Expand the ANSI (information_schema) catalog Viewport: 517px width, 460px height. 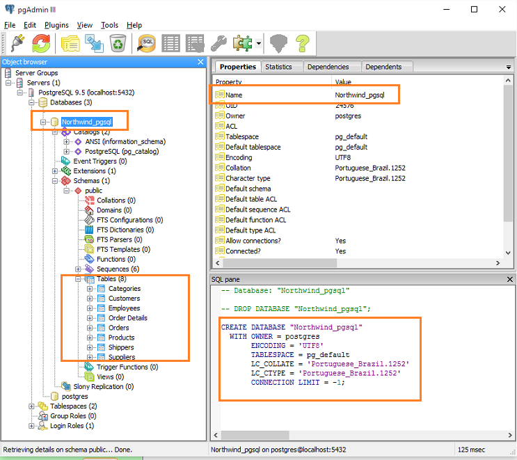[x=66, y=142]
